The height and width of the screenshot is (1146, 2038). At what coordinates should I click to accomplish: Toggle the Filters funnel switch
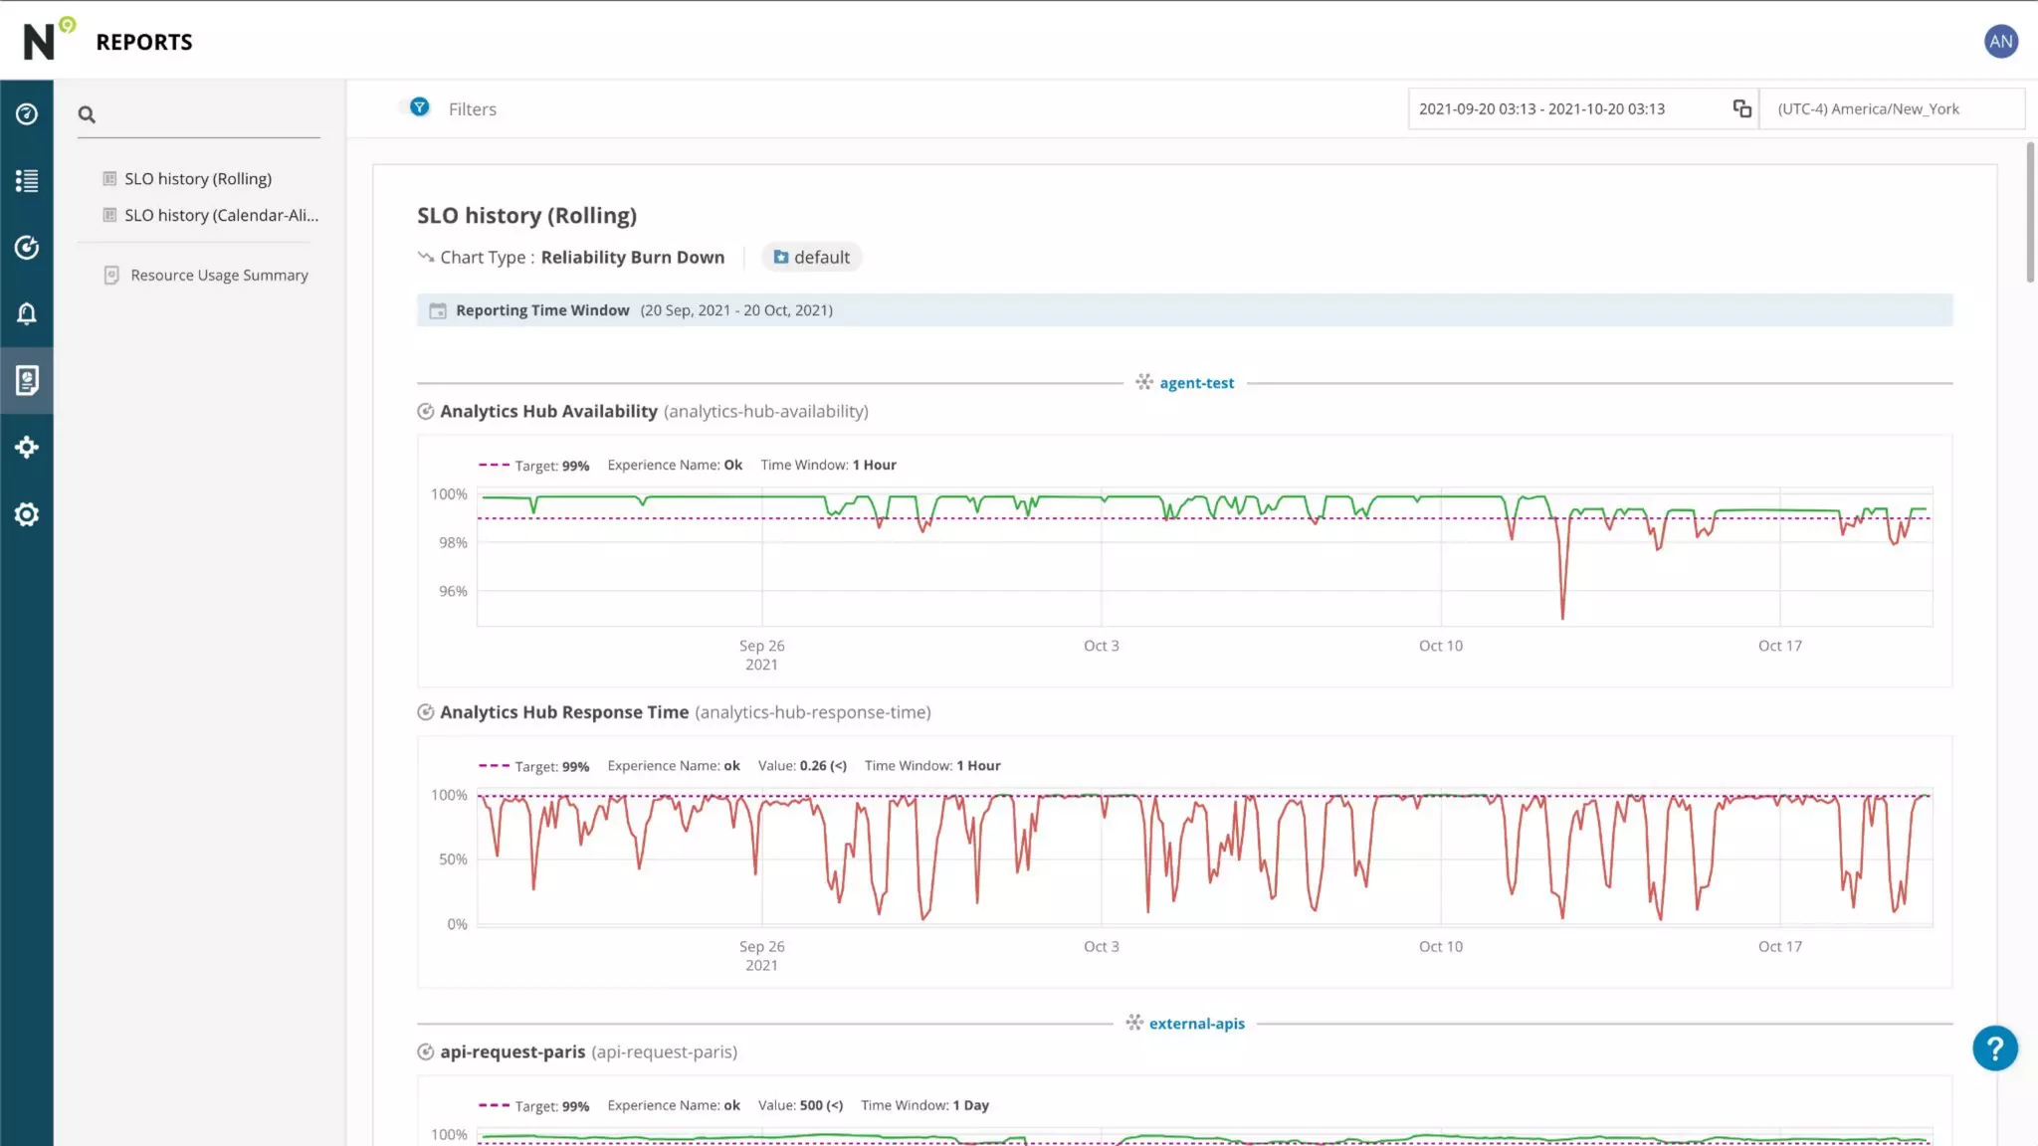(x=419, y=107)
